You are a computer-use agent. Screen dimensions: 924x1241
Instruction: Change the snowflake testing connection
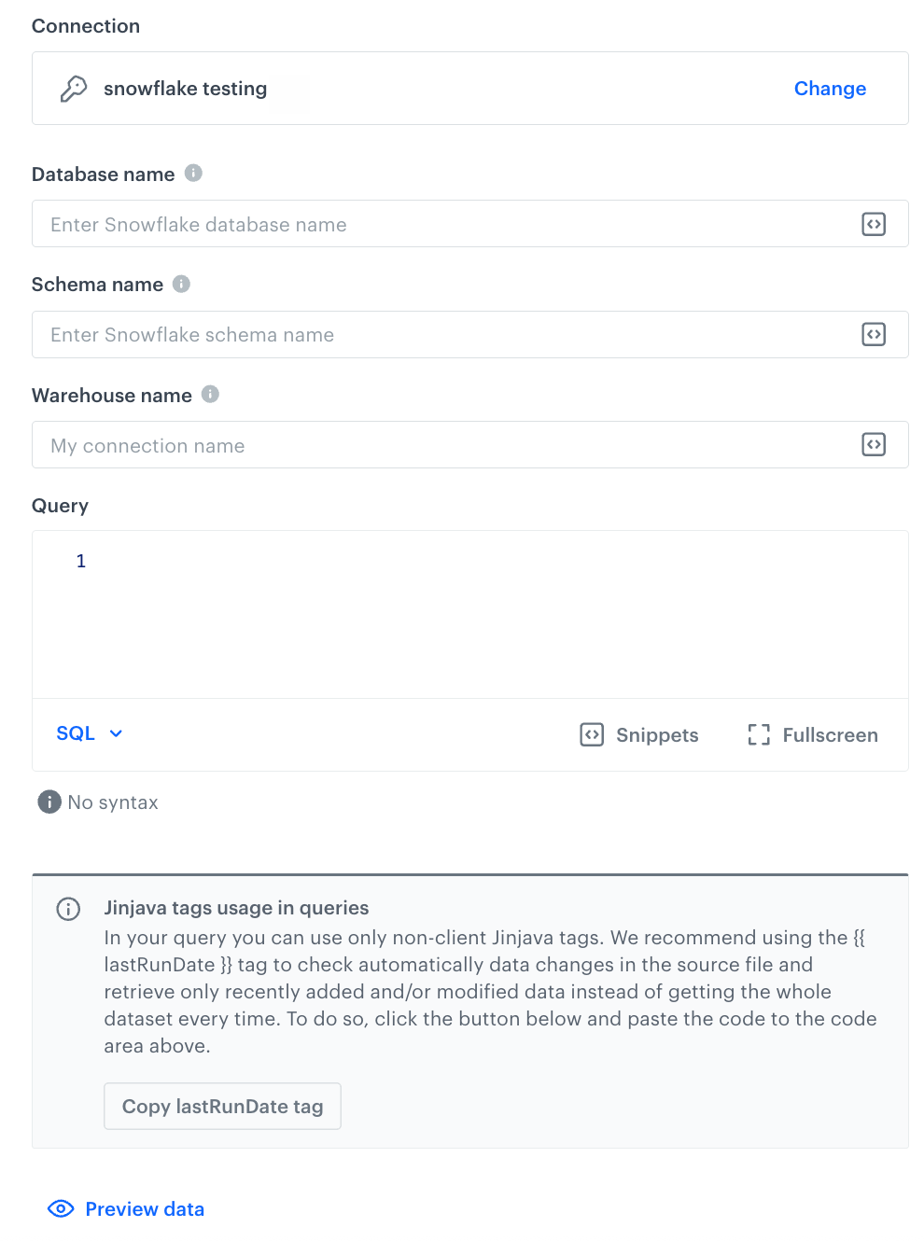click(830, 88)
